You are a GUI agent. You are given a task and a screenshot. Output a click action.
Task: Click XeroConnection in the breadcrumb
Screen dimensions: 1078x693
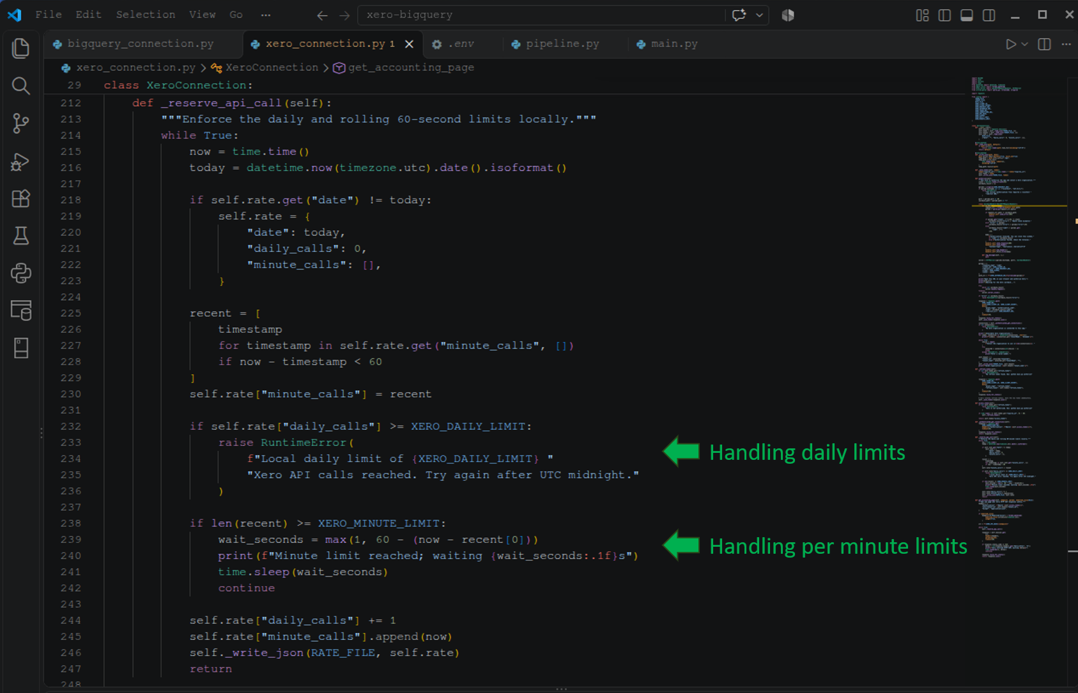pos(272,68)
